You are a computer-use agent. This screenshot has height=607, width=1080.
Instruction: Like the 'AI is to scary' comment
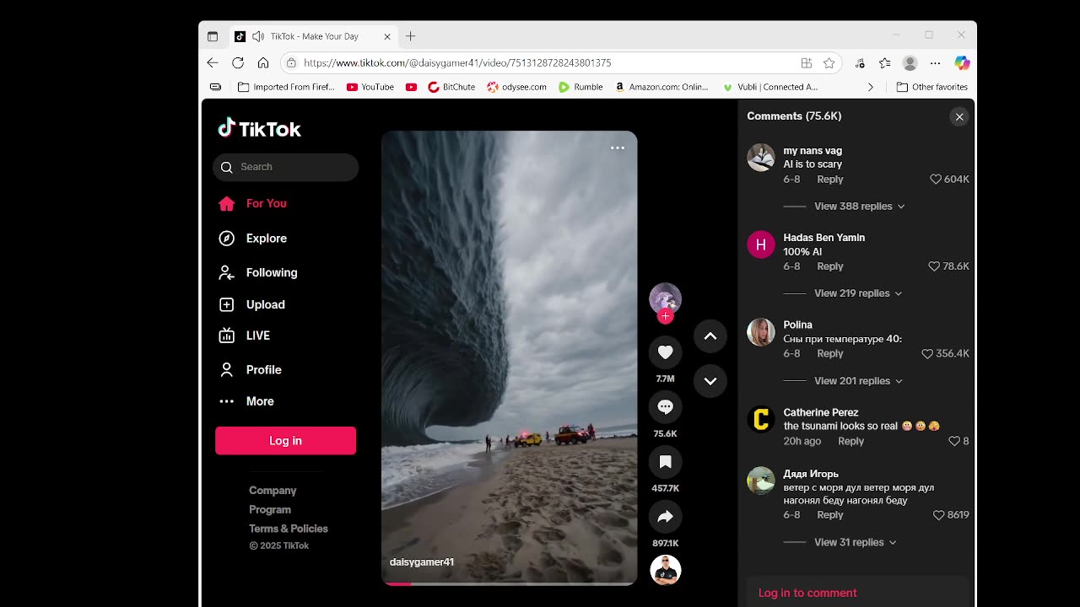coord(935,180)
